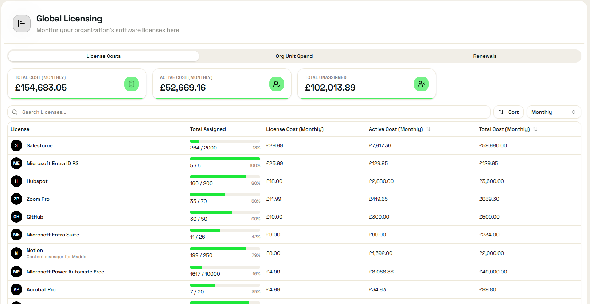
Task: Click the £7,917.36 active cost cell
Action: [x=380, y=145]
